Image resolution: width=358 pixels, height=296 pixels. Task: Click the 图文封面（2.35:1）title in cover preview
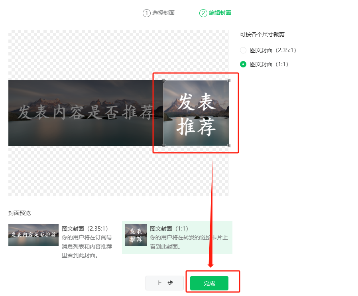pos(85,229)
